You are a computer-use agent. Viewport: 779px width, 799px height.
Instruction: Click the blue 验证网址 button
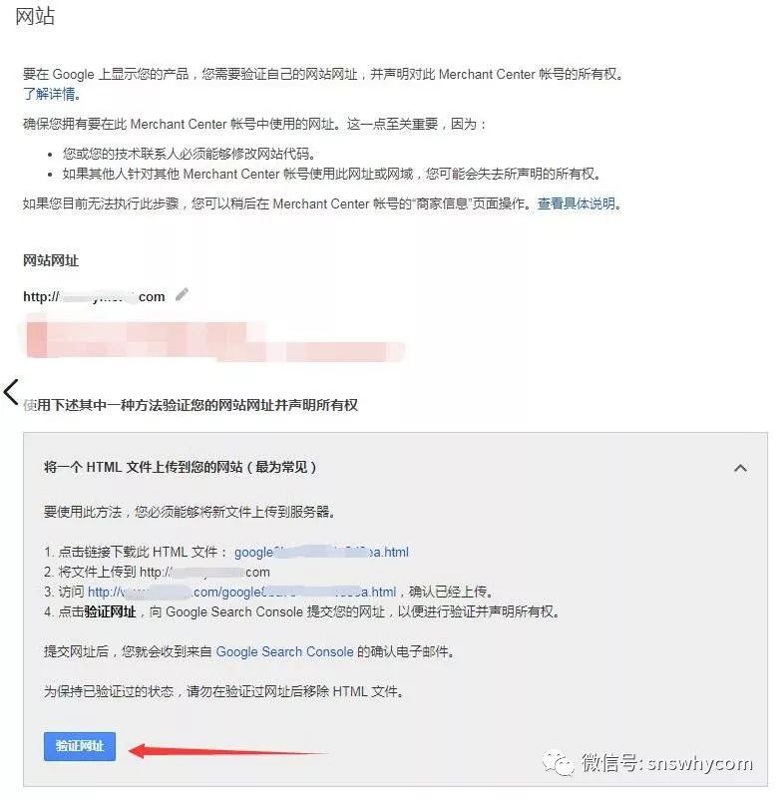(x=80, y=746)
